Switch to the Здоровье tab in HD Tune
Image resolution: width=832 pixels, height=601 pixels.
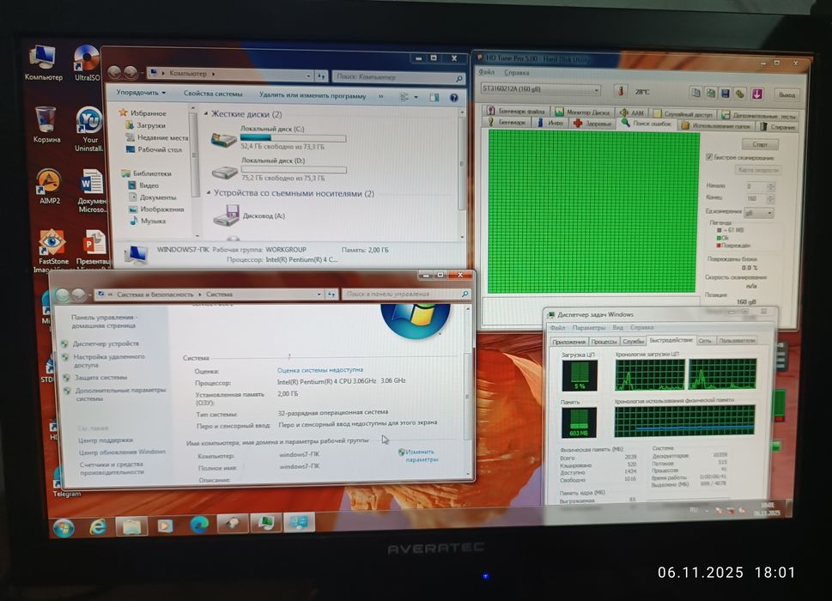pos(592,124)
